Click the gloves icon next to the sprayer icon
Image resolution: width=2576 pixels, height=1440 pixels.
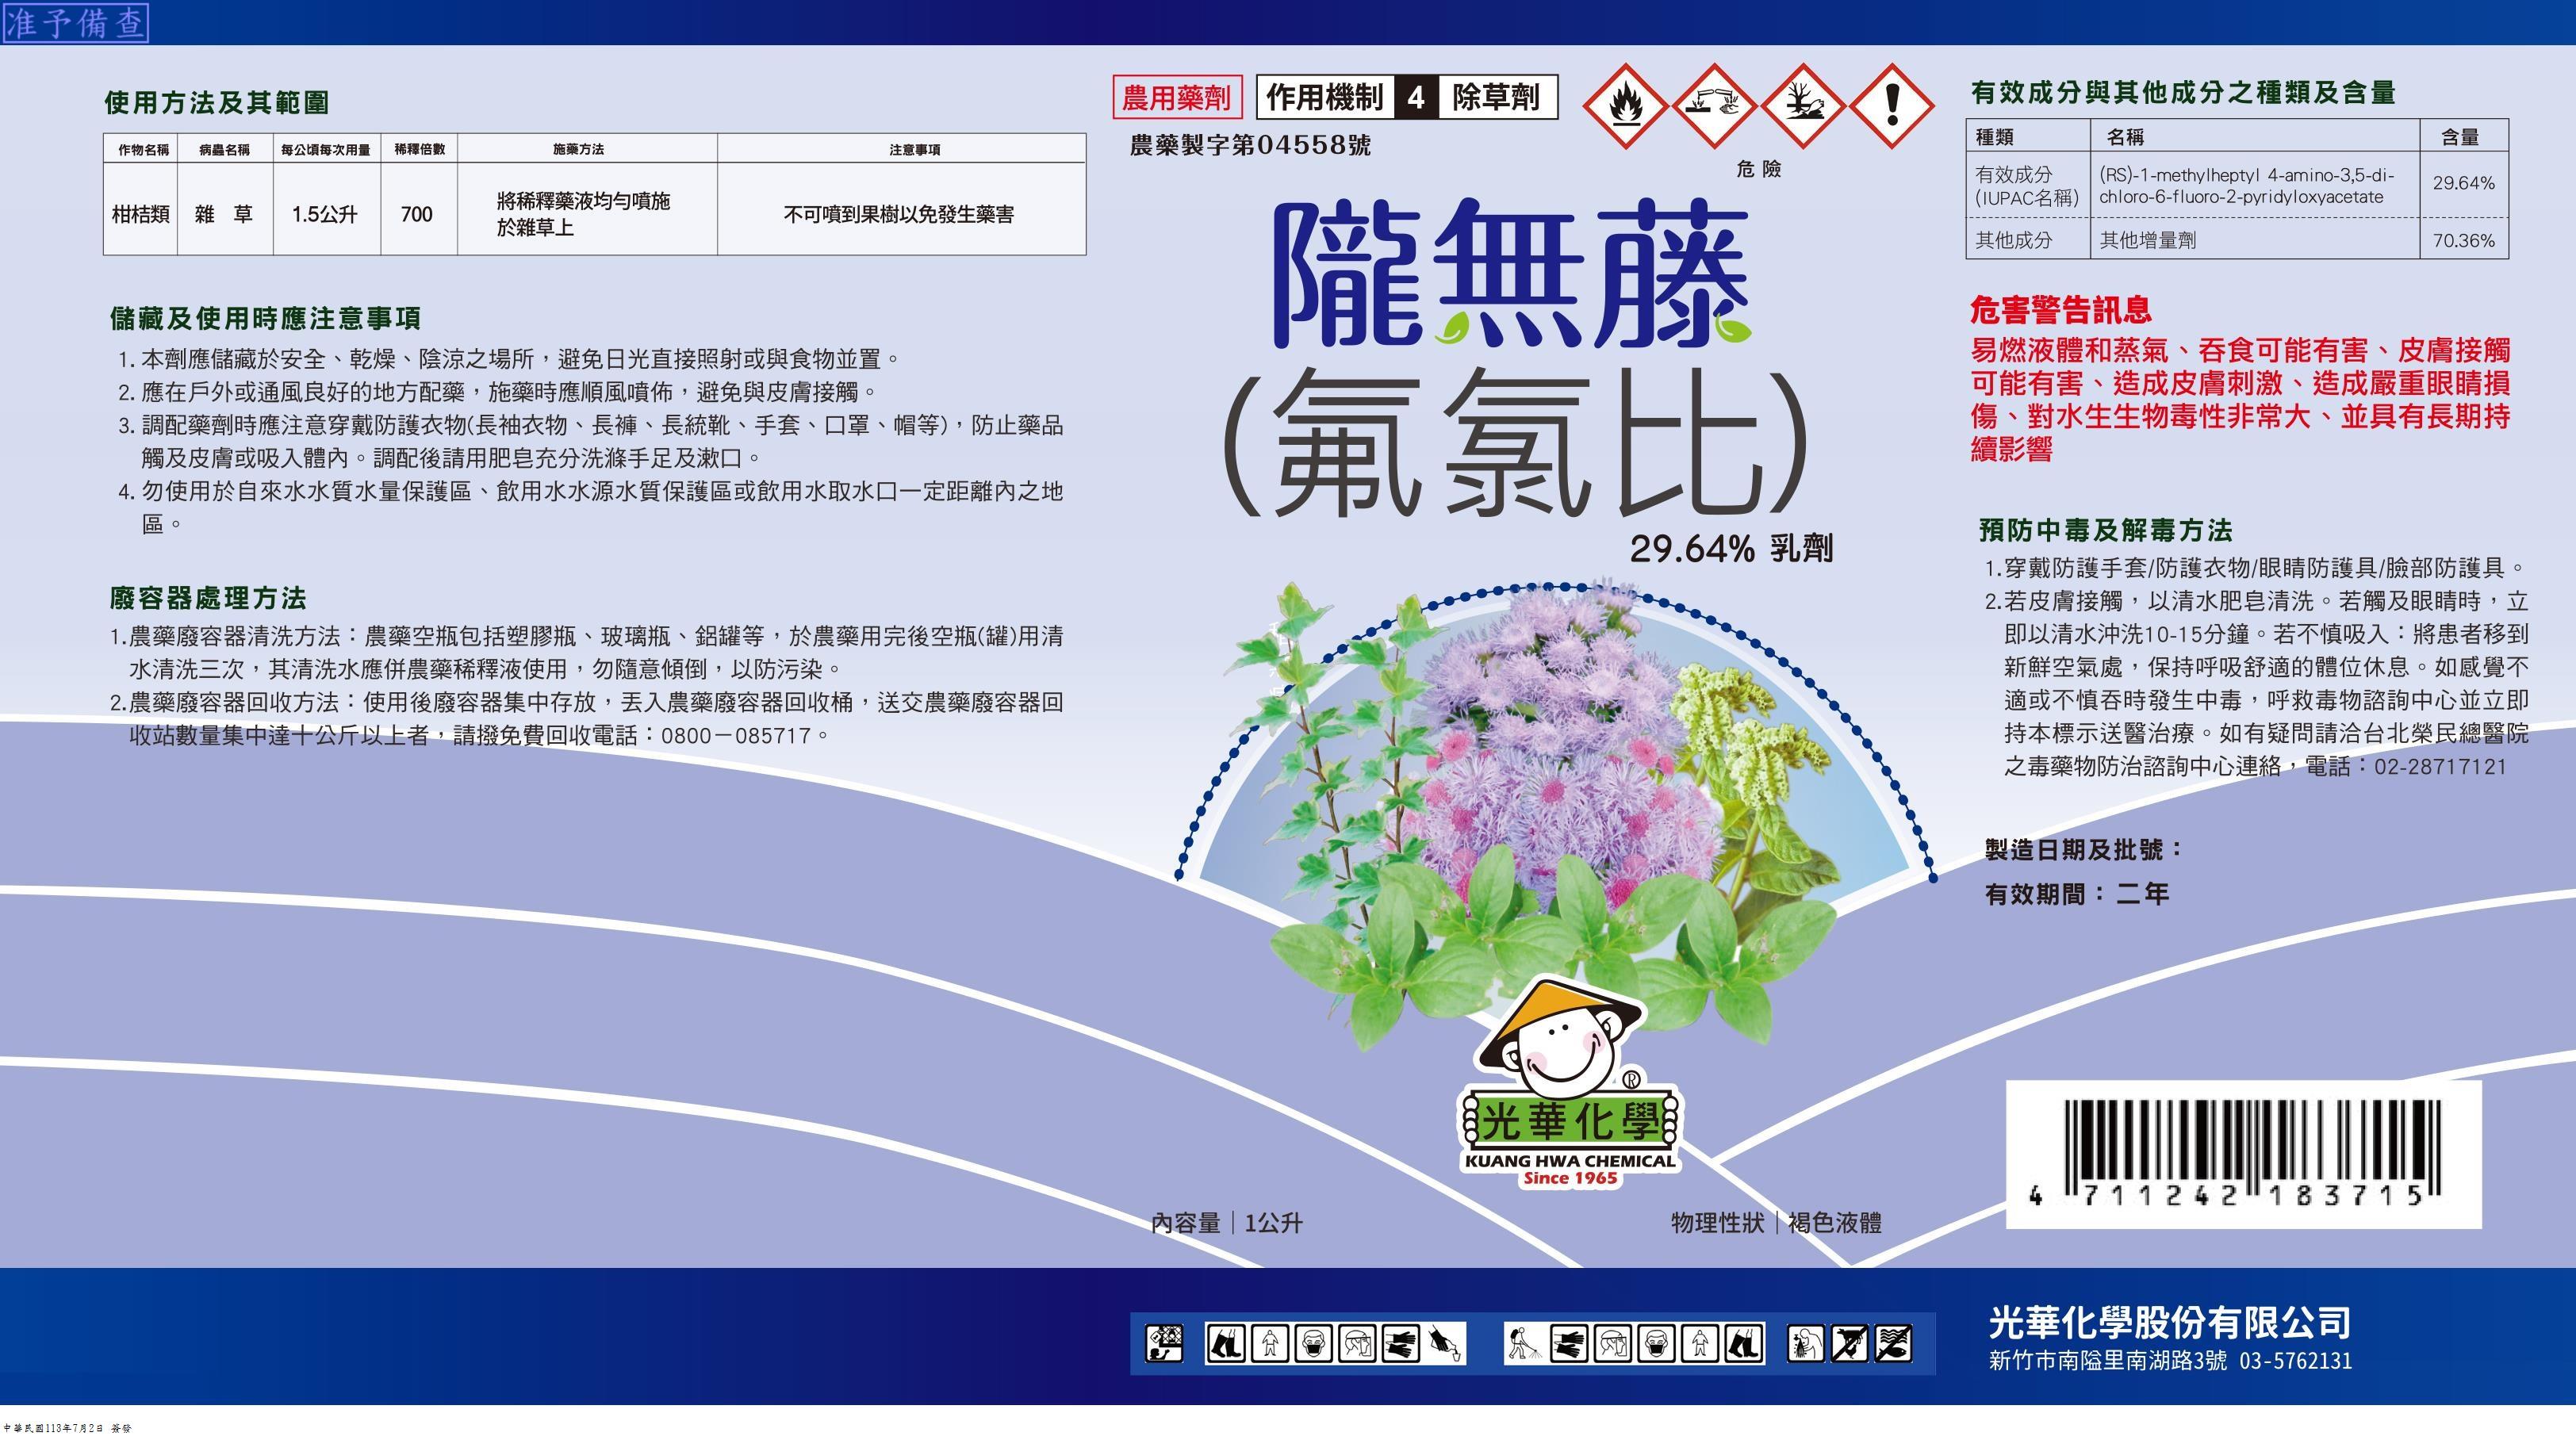point(1569,1343)
